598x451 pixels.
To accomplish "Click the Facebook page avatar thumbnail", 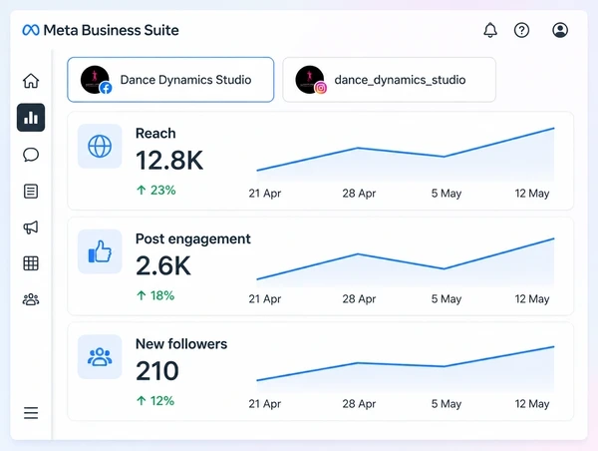I will click(x=95, y=80).
